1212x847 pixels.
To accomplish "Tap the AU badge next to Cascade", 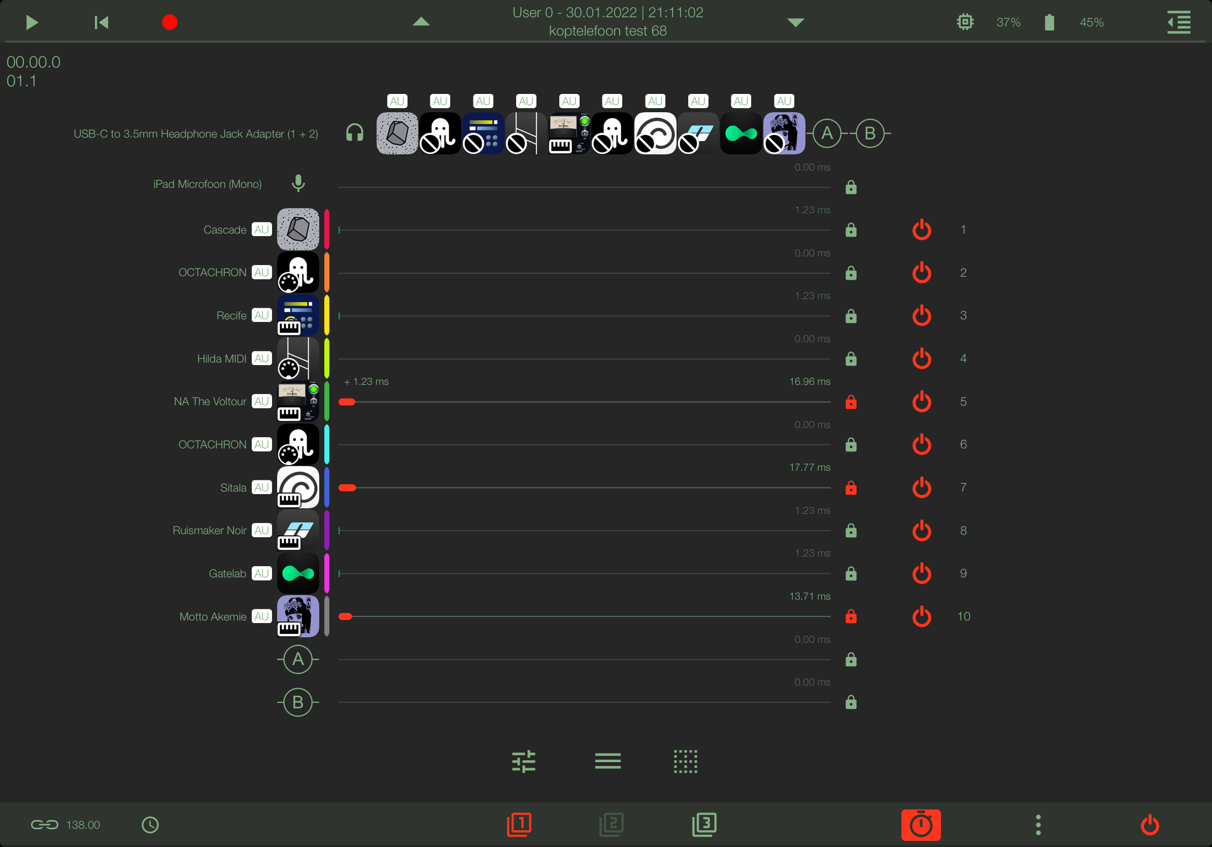I will click(261, 229).
